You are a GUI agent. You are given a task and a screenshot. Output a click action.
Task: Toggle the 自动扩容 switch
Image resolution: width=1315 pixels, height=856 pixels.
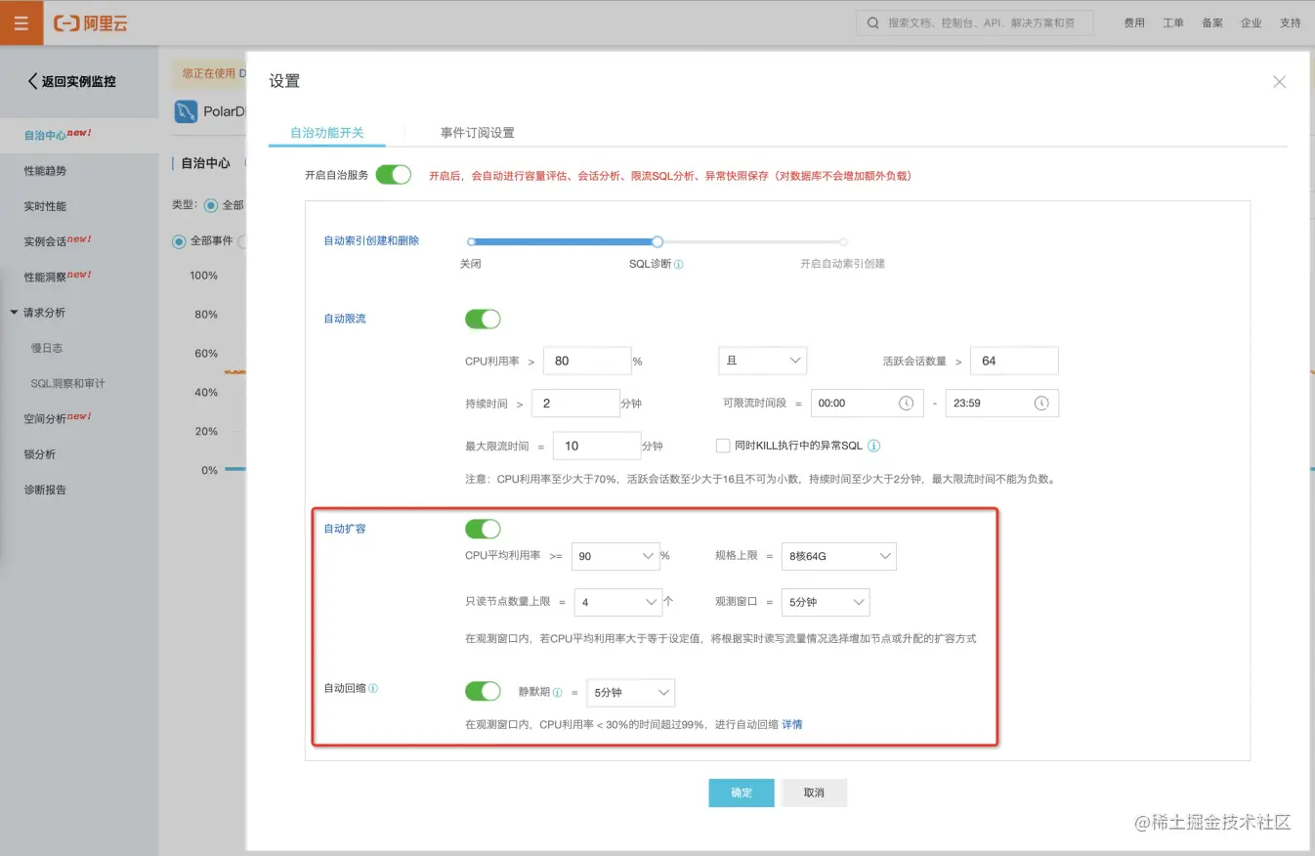click(483, 529)
